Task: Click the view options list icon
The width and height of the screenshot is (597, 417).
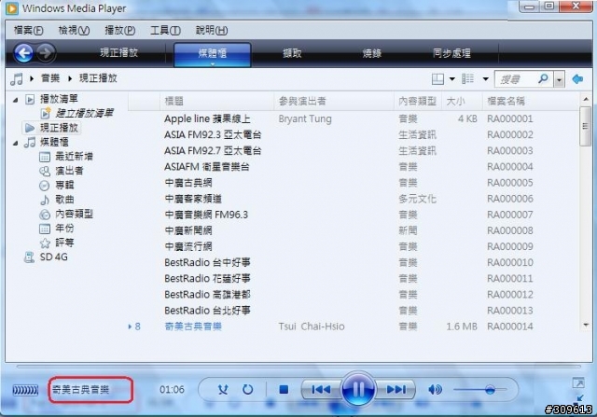Action: click(x=468, y=79)
